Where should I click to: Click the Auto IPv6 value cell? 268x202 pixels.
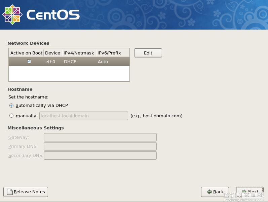(103, 62)
